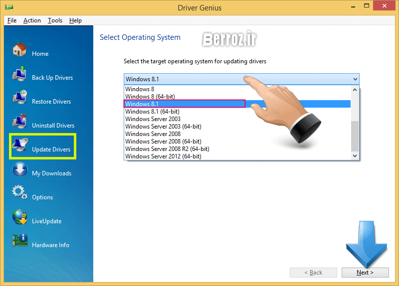
Task: Minimize the Driver Genius window
Action: 353,6
